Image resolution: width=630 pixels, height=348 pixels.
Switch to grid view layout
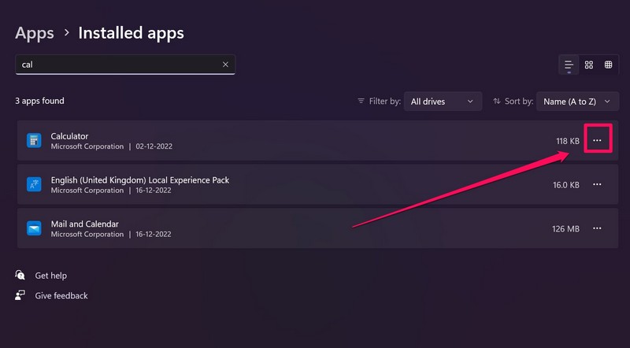(588, 65)
